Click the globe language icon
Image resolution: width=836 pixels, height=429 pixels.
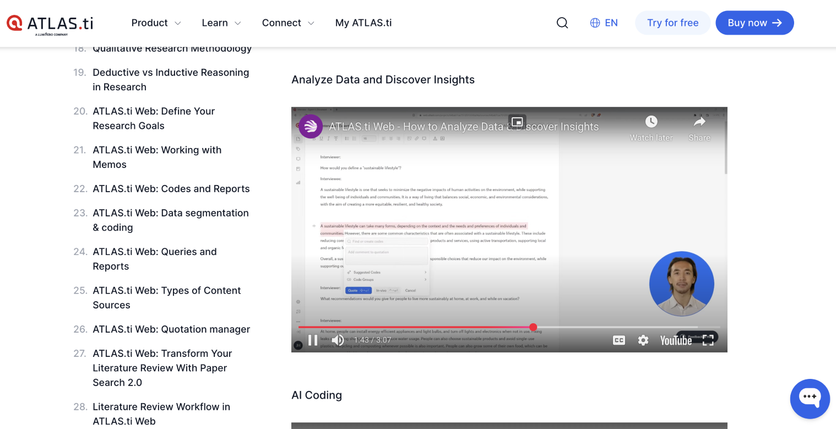(x=595, y=23)
